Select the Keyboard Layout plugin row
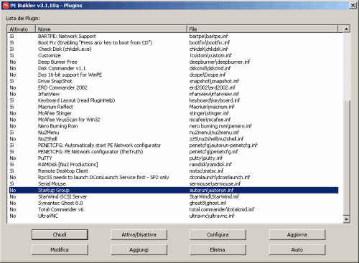This screenshot has width=359, height=263. pyautogui.click(x=174, y=100)
